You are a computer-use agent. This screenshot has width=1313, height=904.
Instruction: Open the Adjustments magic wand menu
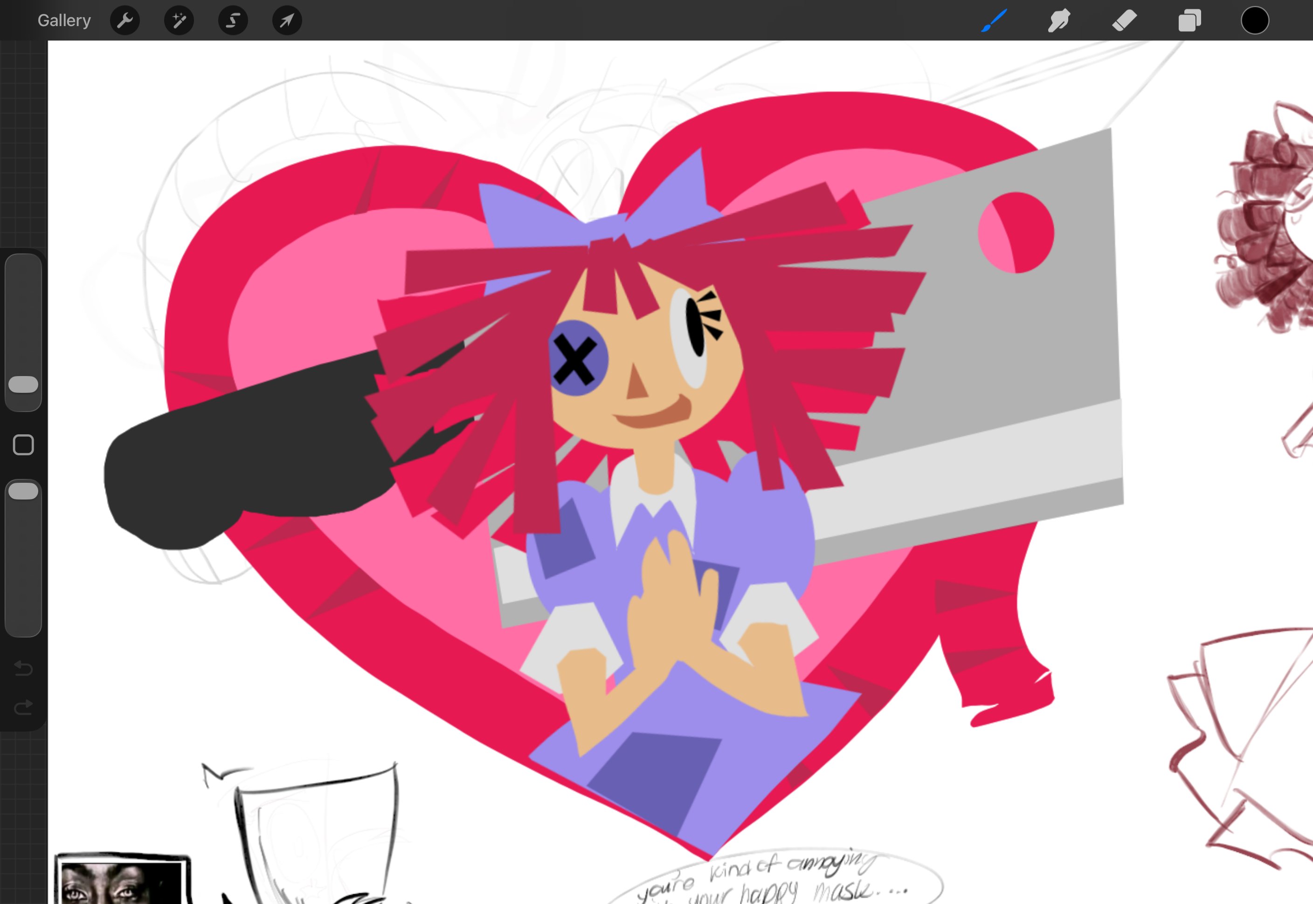(x=179, y=21)
